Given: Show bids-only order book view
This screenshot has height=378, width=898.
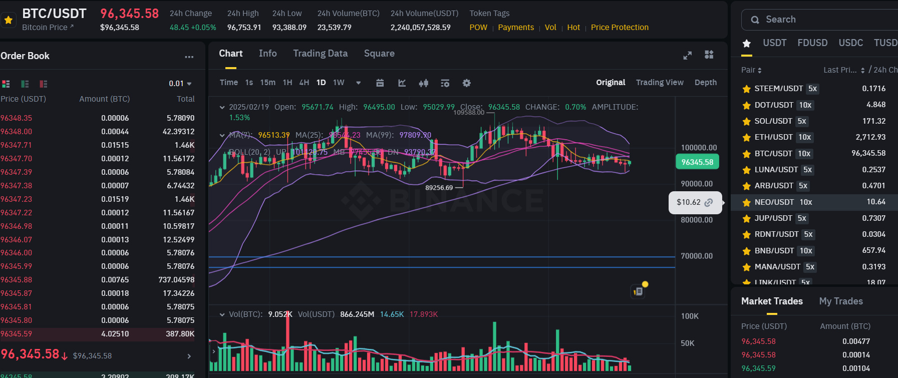Looking at the screenshot, I should 25,84.
